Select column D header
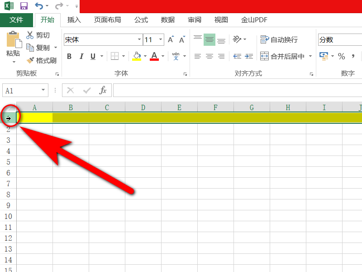Screen dimensions: 362x272 coord(143,107)
